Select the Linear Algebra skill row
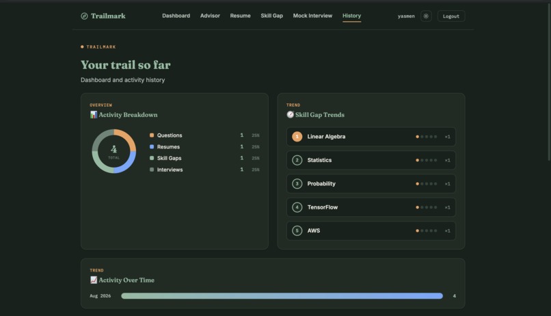The height and width of the screenshot is (316, 551). tap(371, 136)
